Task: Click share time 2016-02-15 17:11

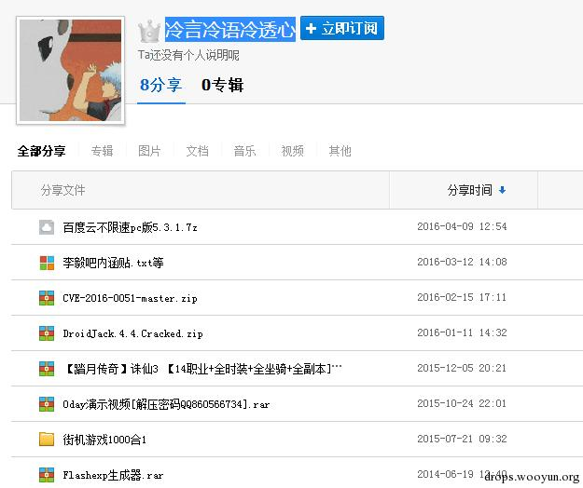Action: point(462,297)
